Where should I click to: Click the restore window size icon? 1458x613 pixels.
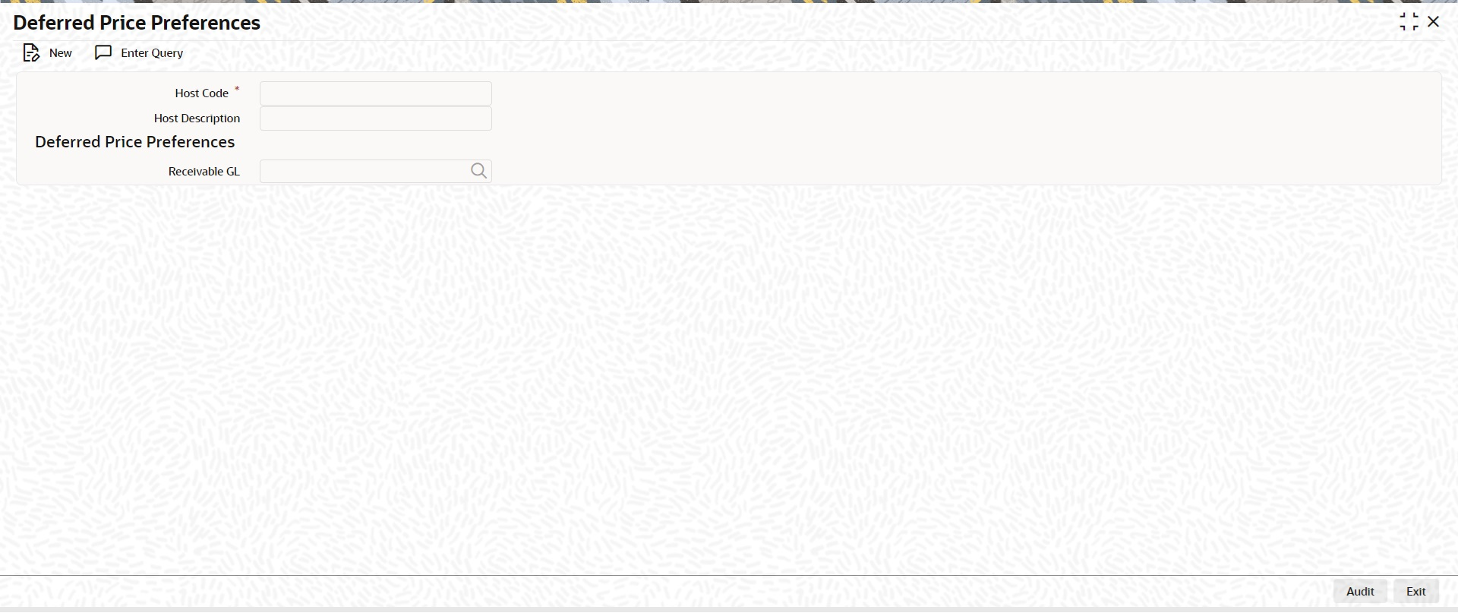[1409, 22]
